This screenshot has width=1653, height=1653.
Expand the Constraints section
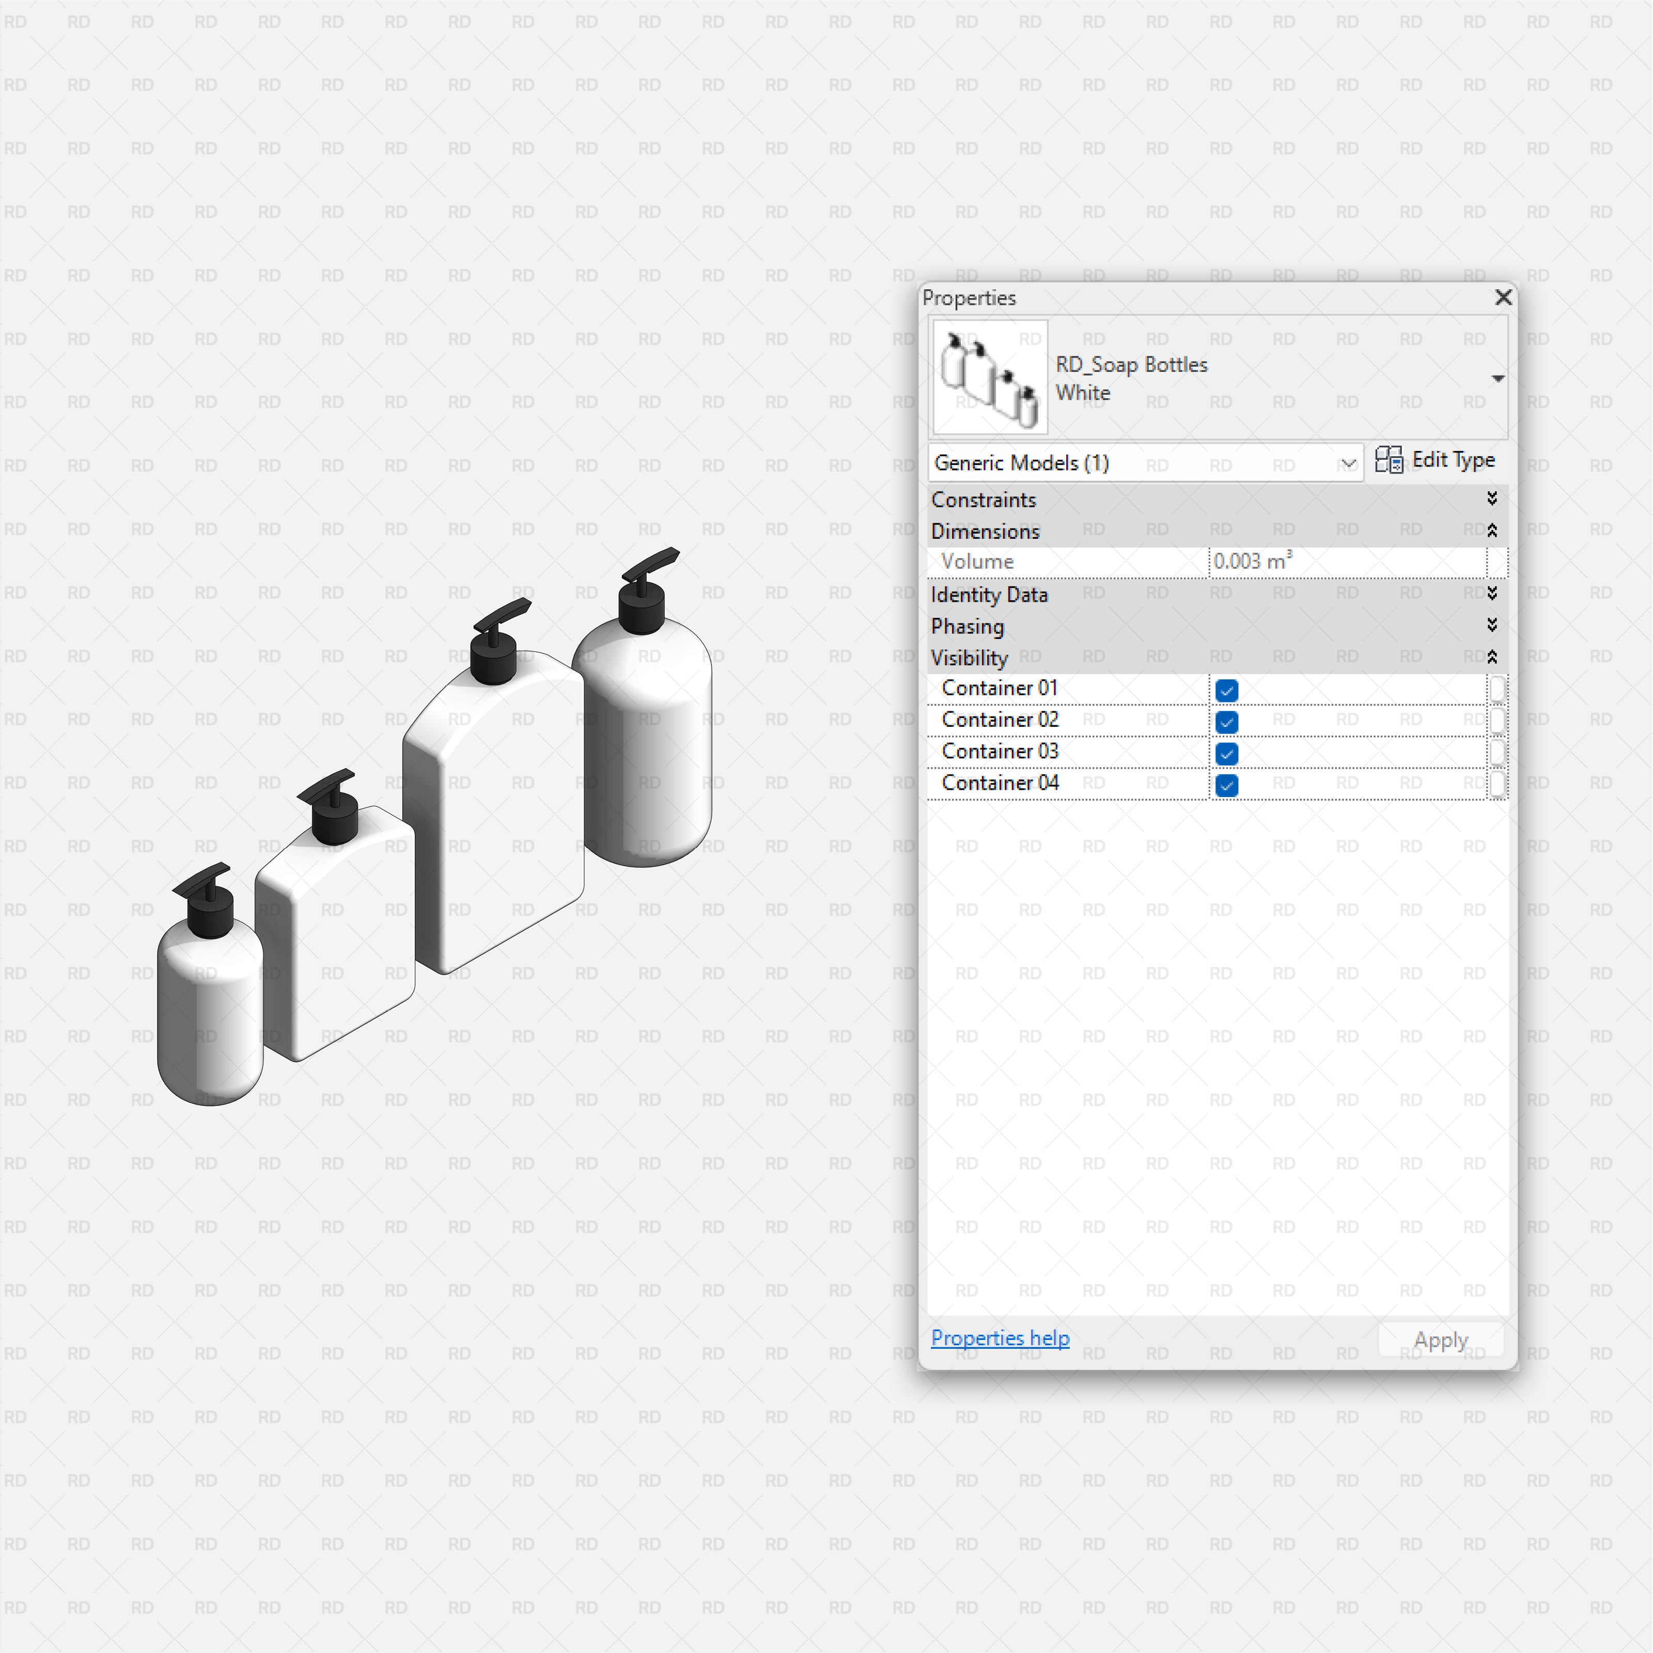click(1491, 499)
